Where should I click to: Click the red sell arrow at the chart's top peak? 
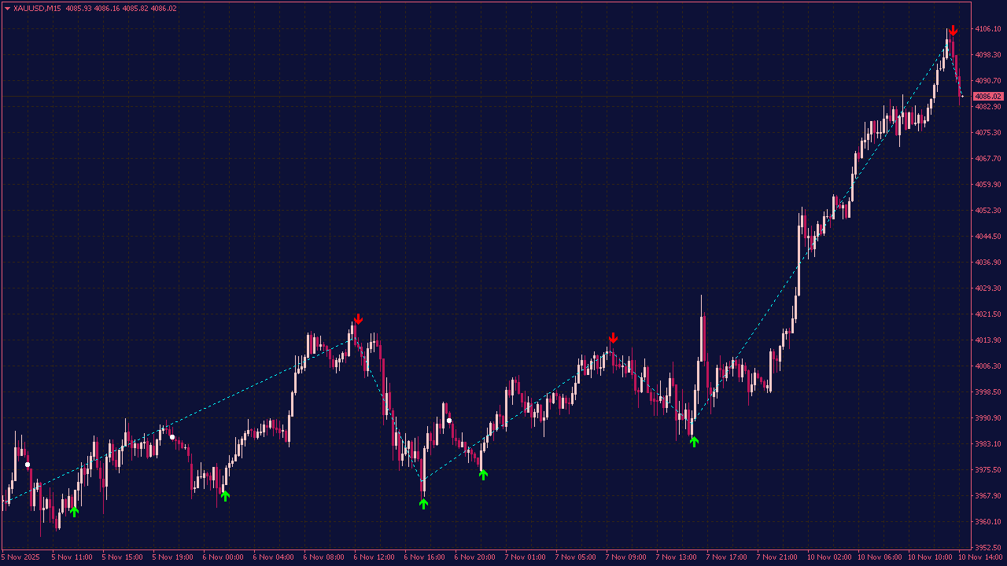point(953,31)
